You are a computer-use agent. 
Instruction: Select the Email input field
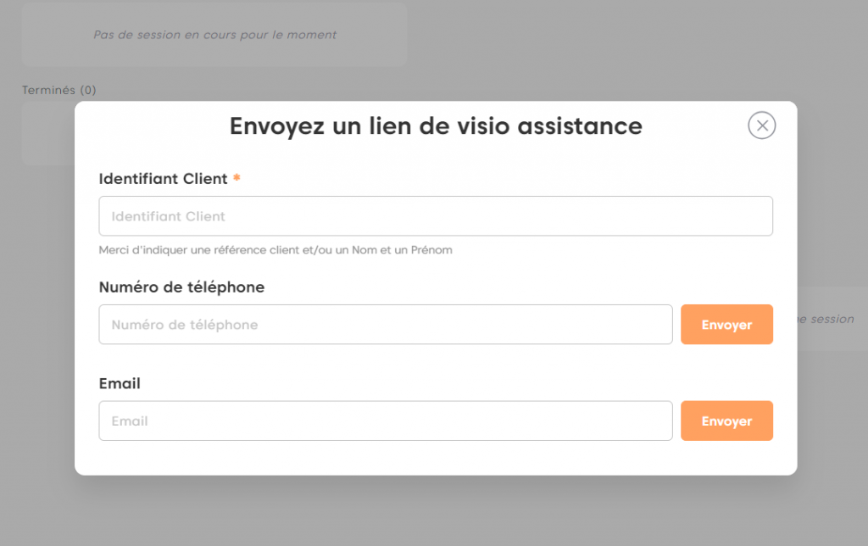[386, 421]
